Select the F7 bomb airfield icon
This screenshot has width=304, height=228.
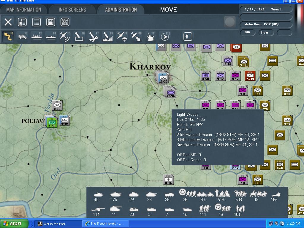click(x=94, y=37)
